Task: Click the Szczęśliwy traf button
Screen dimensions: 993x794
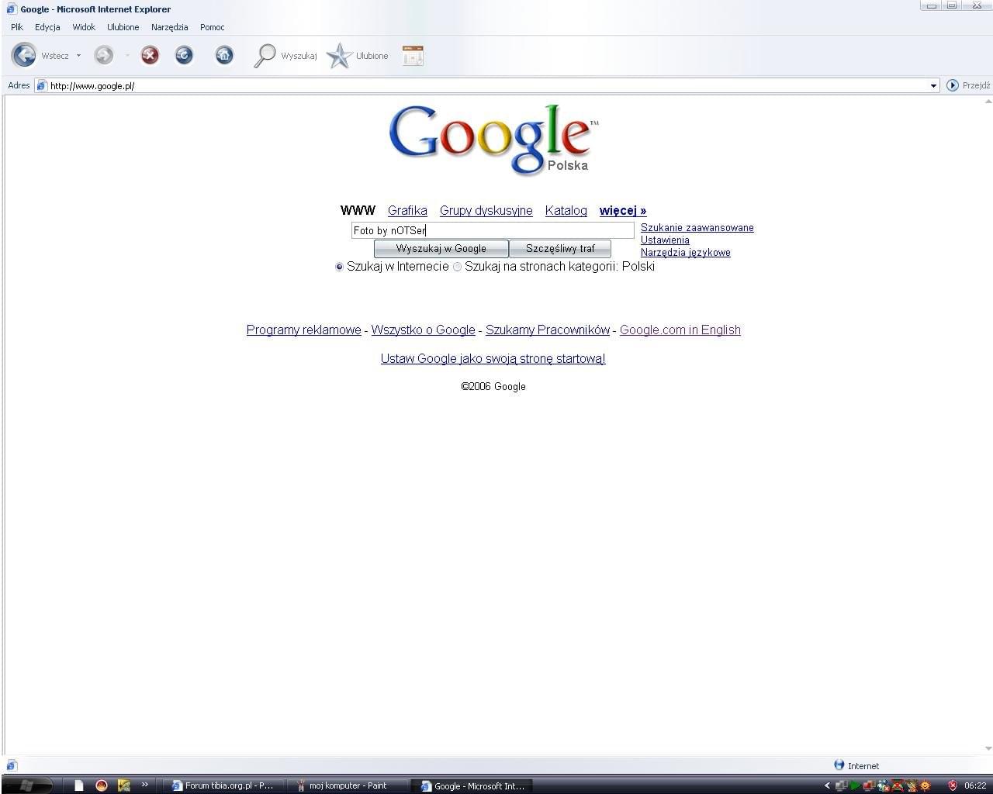Action: click(560, 249)
